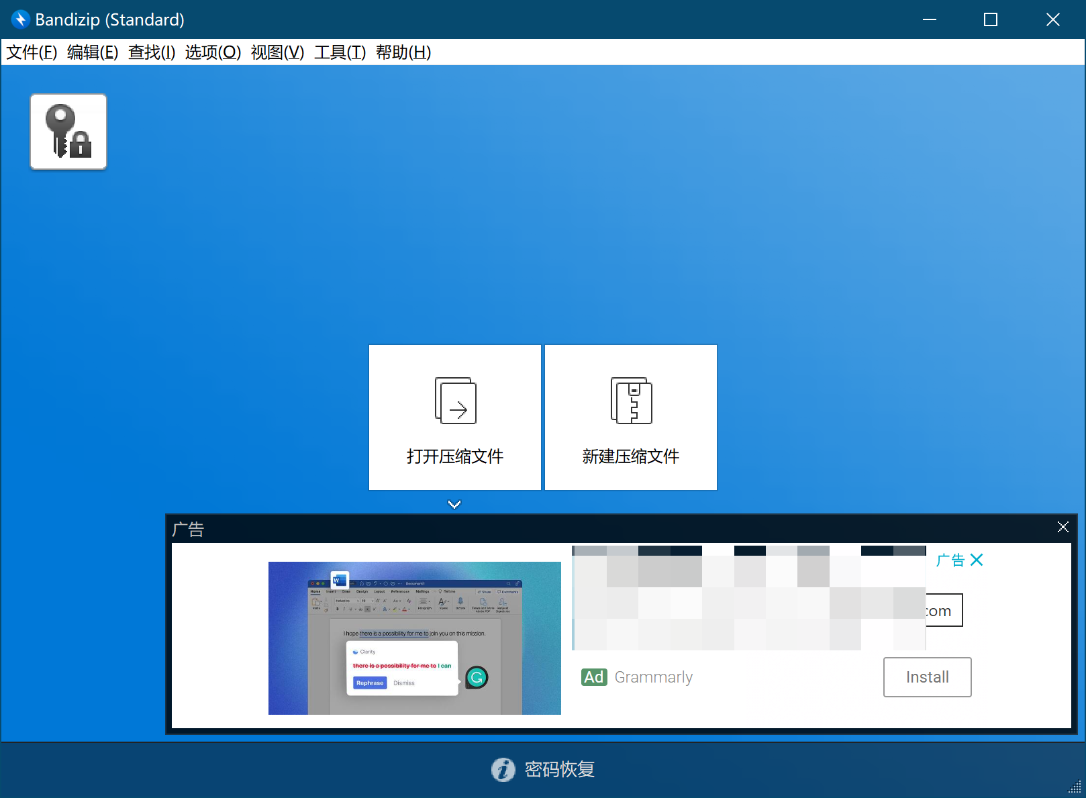Close the Bandizip window

click(x=1052, y=19)
